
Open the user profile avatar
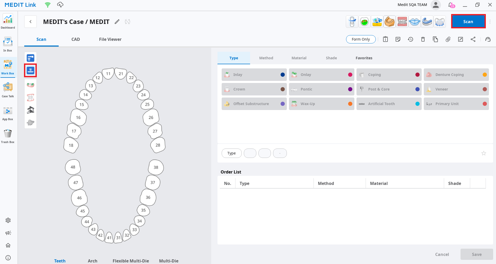(x=436, y=5)
